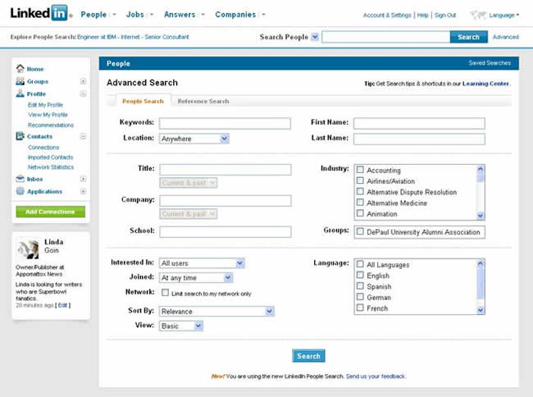
Task: Click the First Name input field
Action: pos(419,123)
